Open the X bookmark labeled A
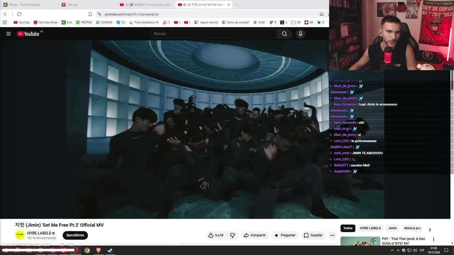This screenshot has height=255, width=454. 284,22
